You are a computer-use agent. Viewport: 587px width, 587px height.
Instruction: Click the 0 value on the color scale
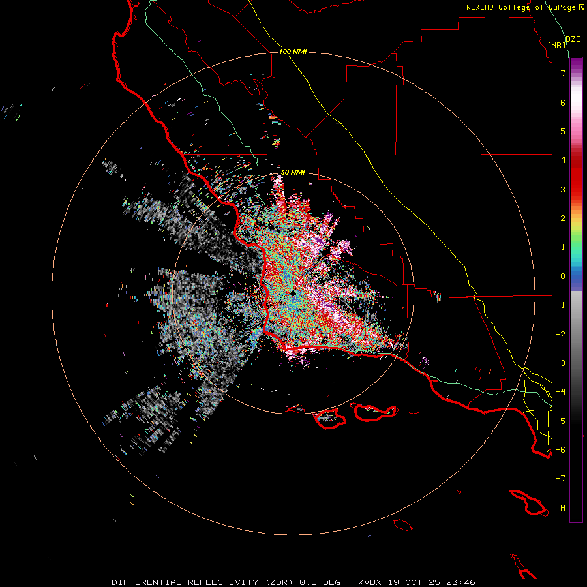[563, 277]
